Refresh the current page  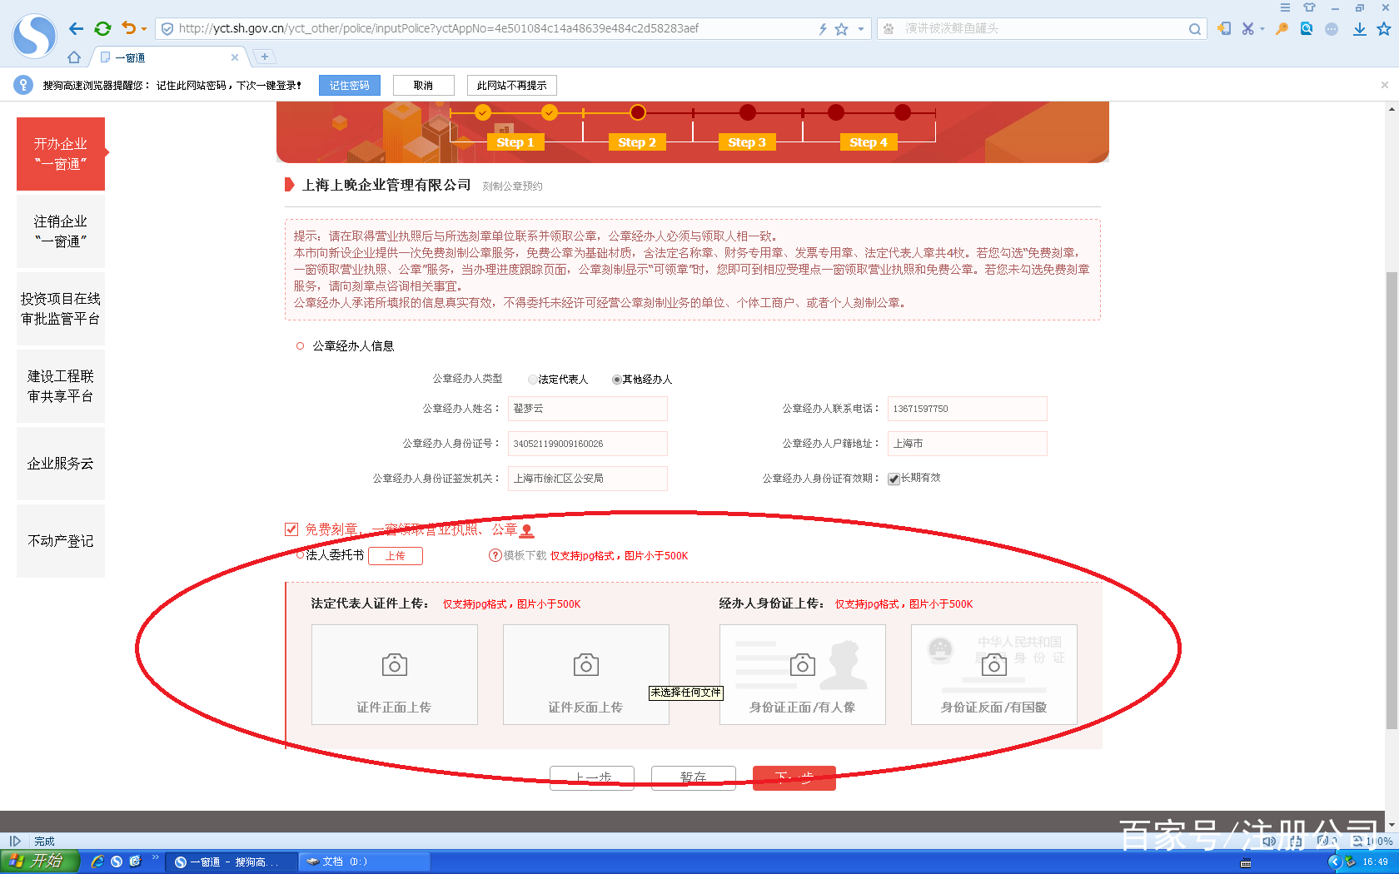102,27
